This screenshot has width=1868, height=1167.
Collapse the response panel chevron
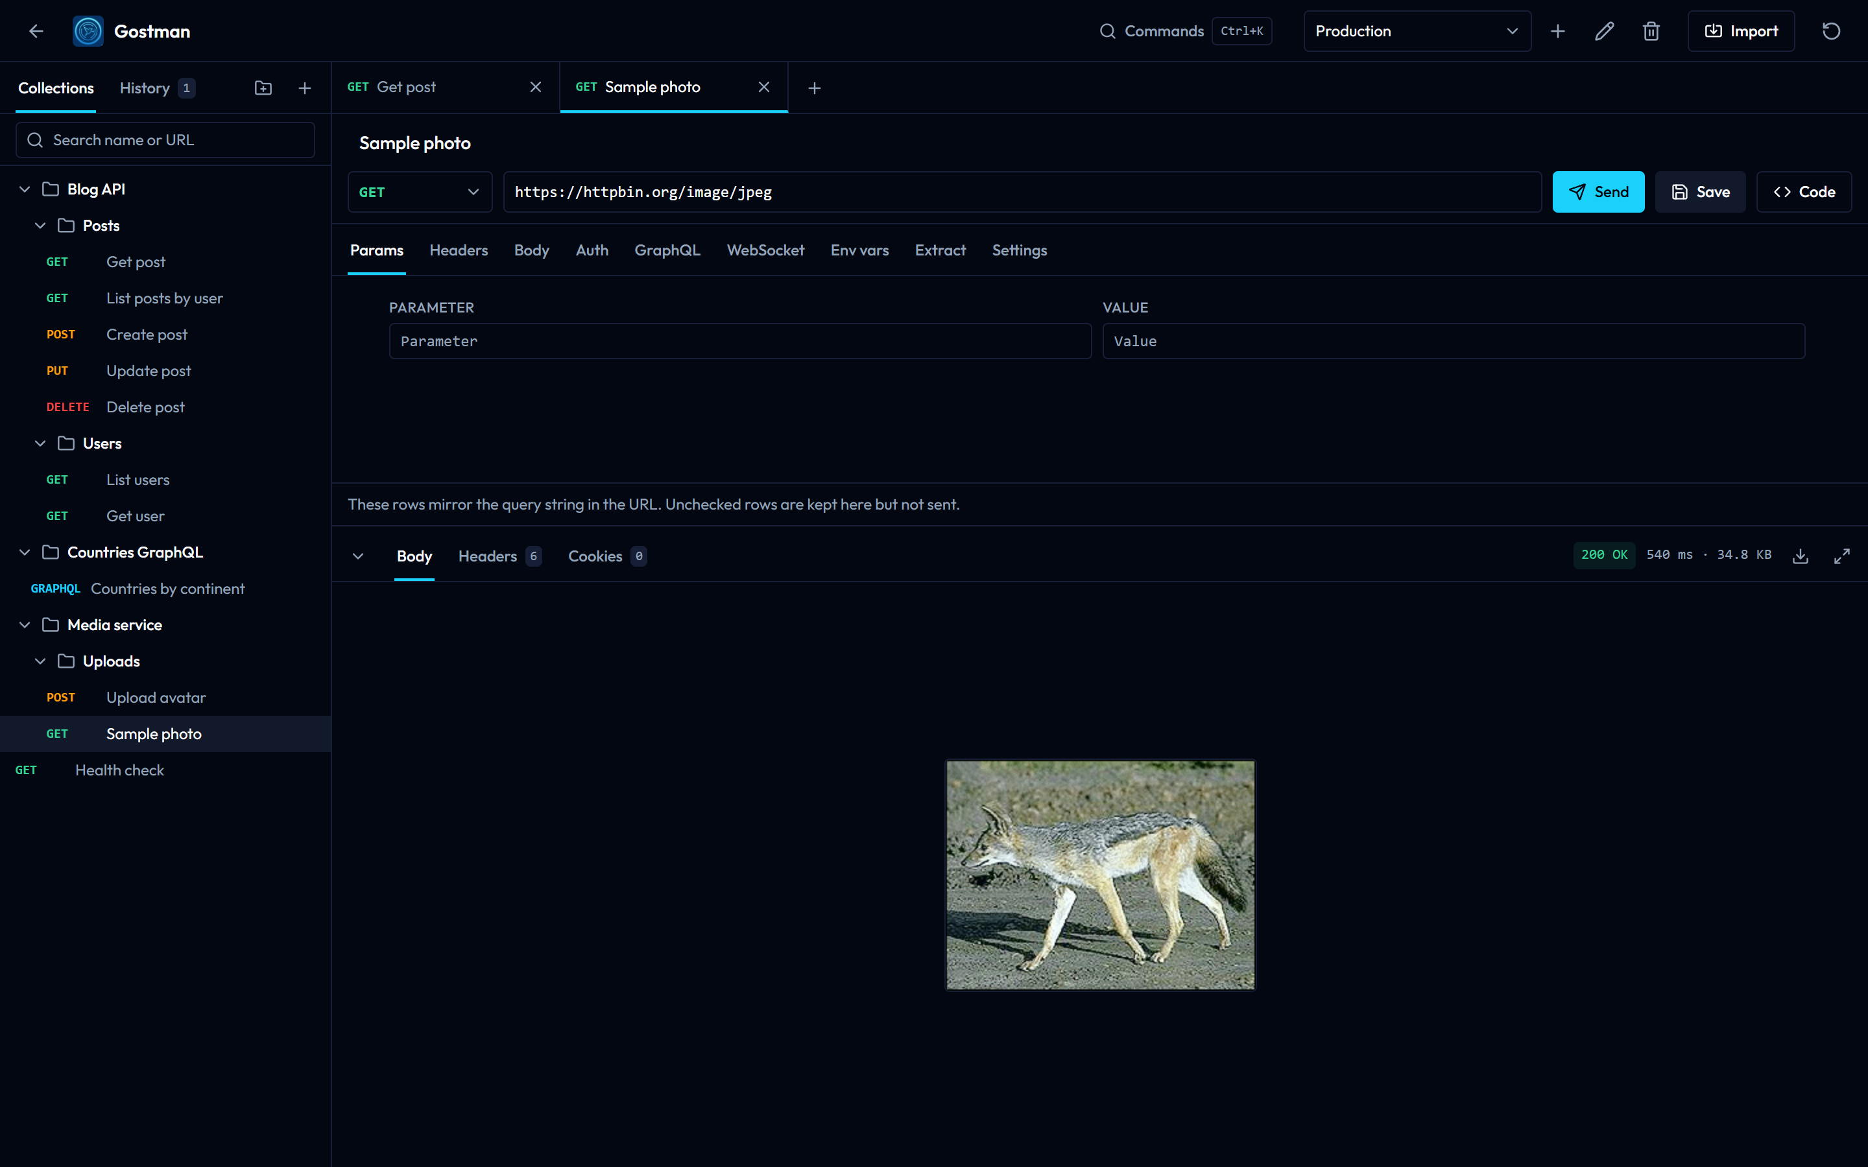[x=358, y=556]
